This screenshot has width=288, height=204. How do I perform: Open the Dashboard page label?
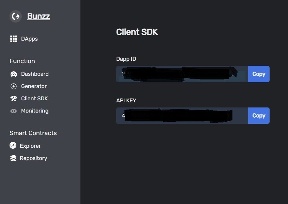[35, 74]
